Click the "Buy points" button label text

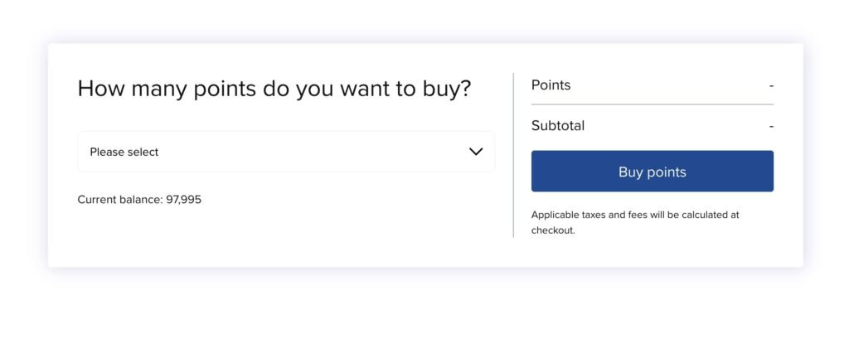click(x=652, y=172)
